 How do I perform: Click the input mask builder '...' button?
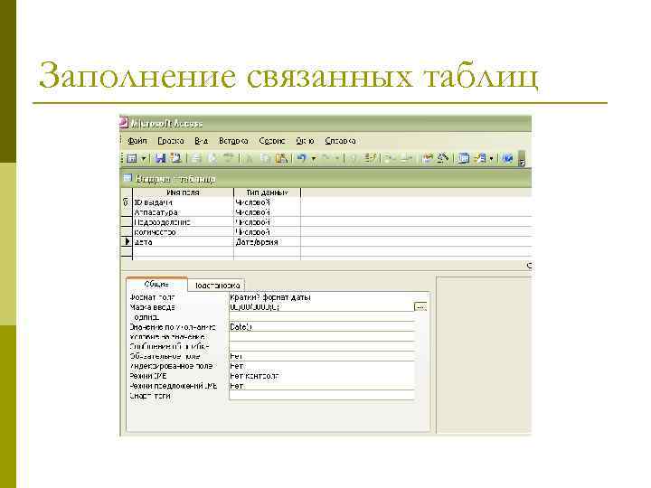pos(420,306)
